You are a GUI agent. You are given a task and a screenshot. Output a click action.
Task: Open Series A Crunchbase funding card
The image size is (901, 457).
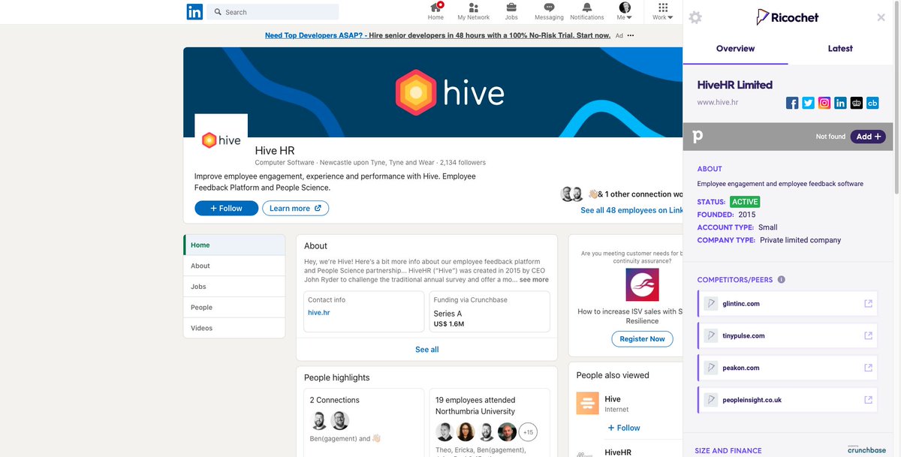click(x=490, y=311)
